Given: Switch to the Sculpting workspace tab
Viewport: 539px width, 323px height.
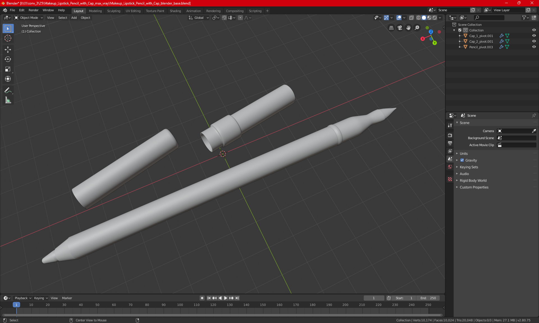Looking at the screenshot, I should click(113, 11).
